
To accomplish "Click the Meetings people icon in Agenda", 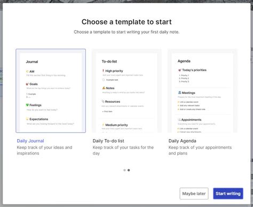I will [x=180, y=93].
